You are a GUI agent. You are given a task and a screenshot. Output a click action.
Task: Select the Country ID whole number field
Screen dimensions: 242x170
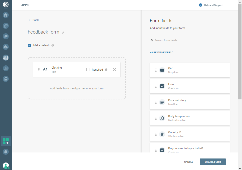pyautogui.click(x=190, y=134)
